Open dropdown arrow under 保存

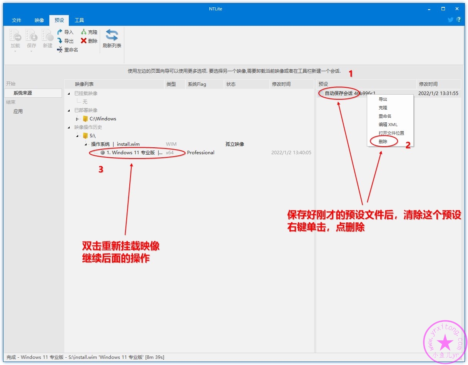(x=32, y=51)
